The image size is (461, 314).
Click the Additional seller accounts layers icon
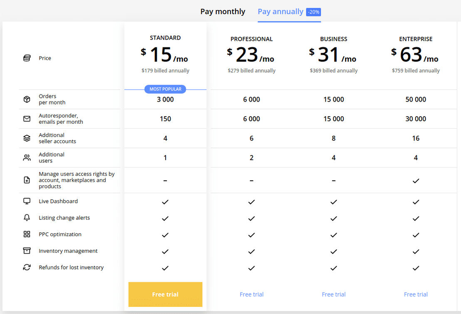[27, 138]
